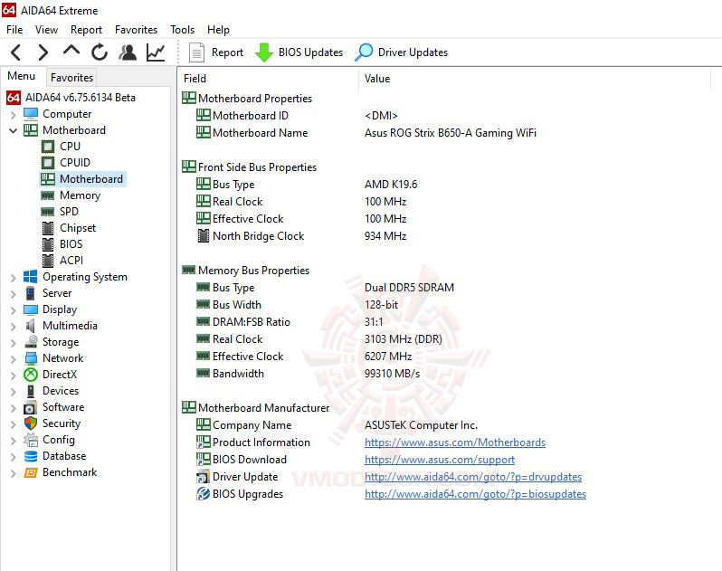722x571 pixels.
Task: Click the Database stack icon
Action: pos(31,456)
